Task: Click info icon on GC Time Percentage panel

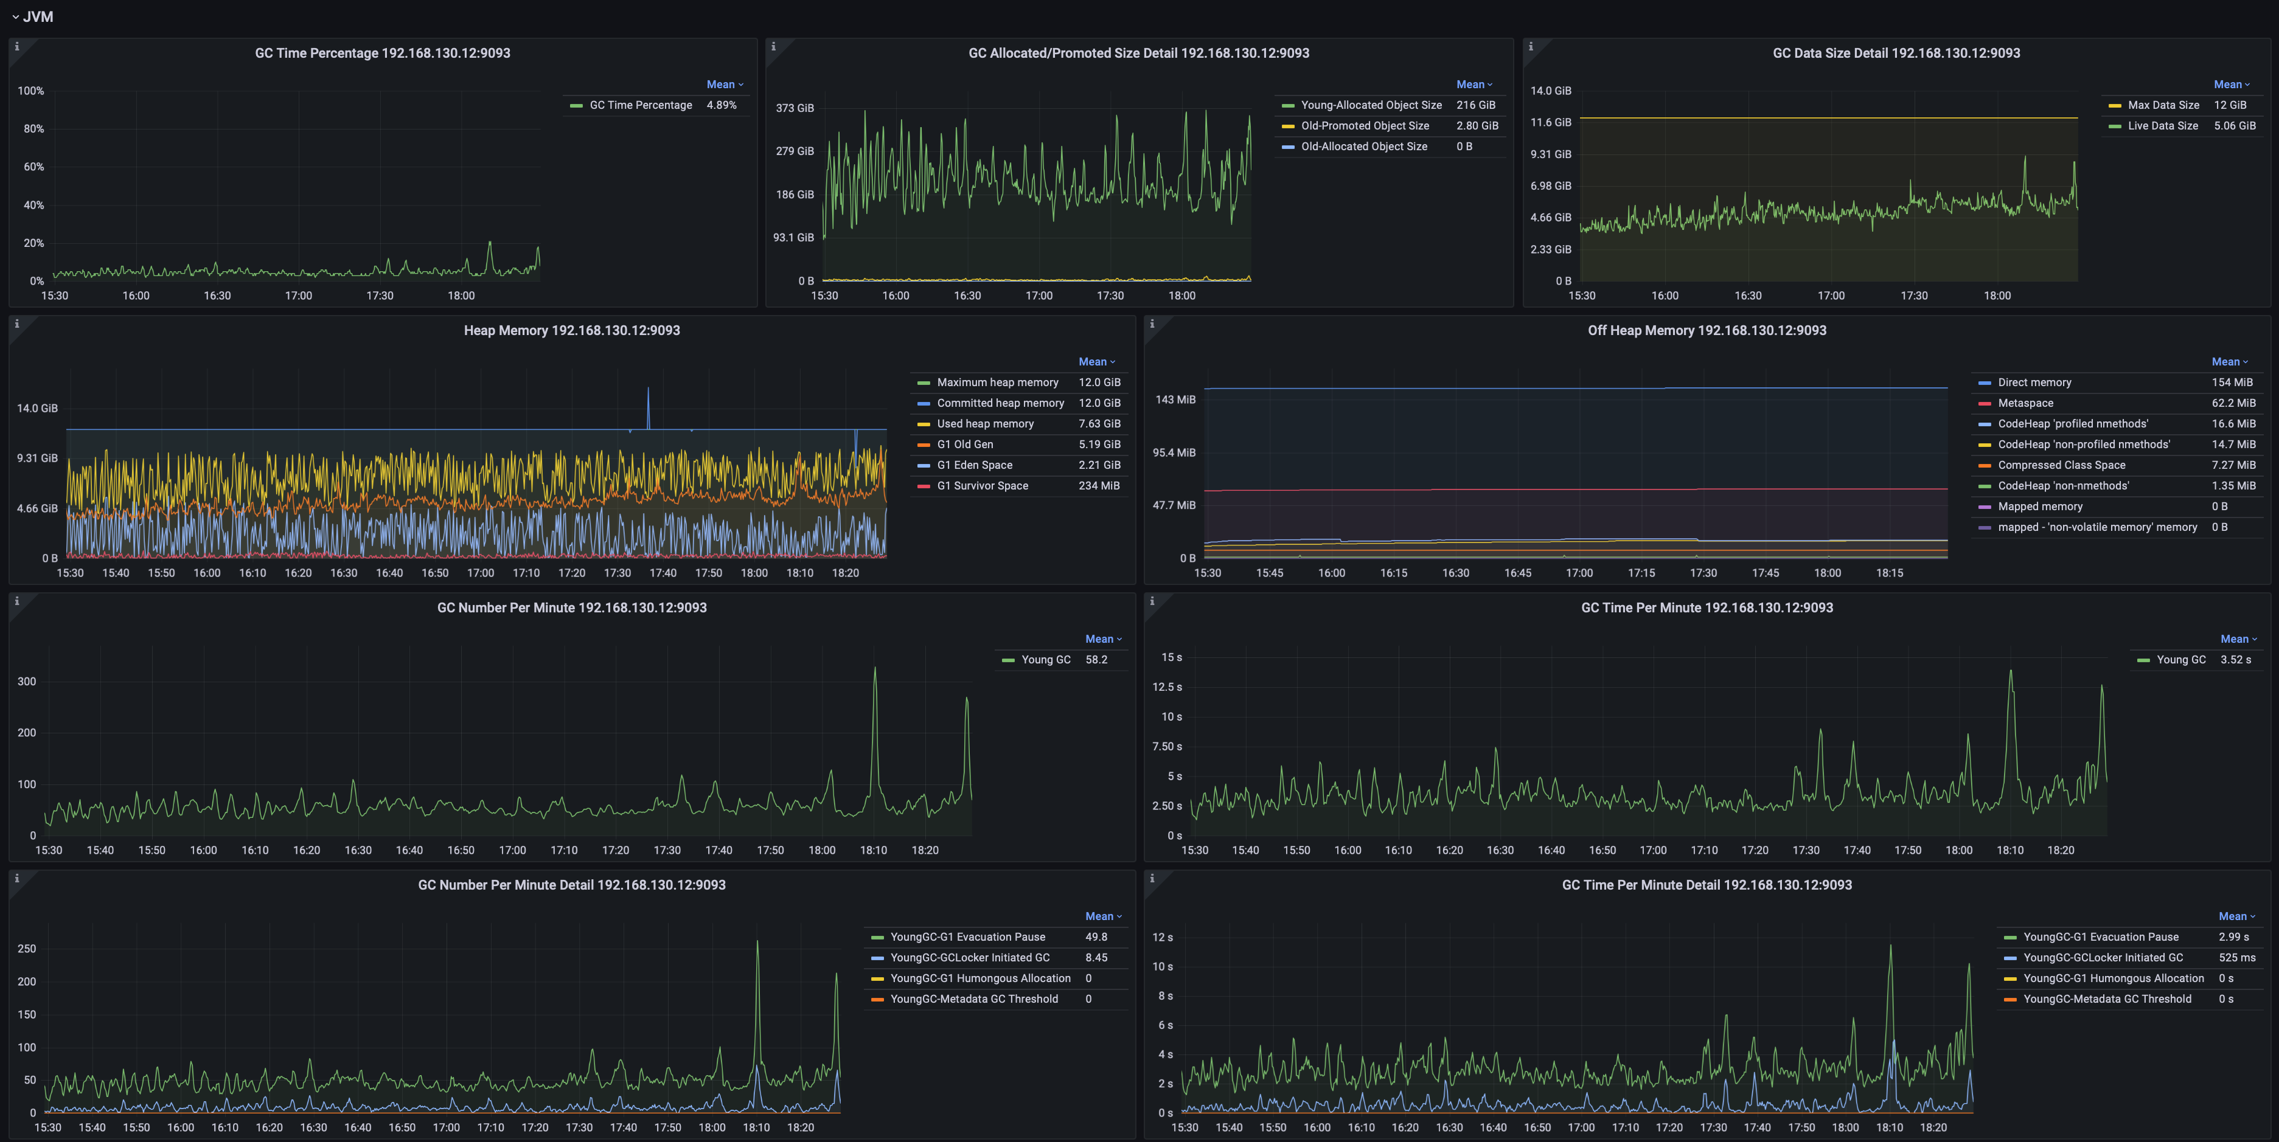Action: pos(17,47)
